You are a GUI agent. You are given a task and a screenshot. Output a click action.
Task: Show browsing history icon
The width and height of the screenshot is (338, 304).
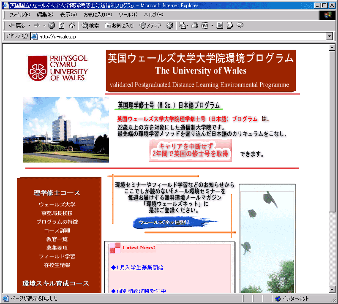tap(170, 26)
